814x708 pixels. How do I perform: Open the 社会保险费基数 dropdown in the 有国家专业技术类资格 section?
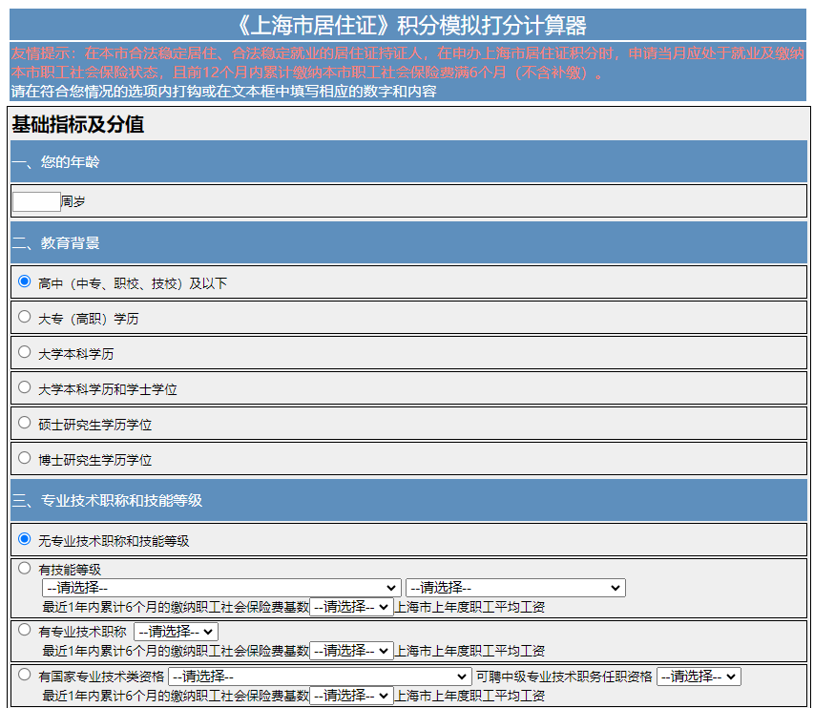click(x=351, y=696)
